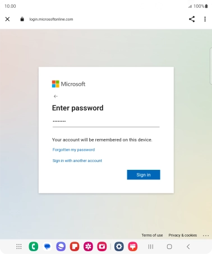Close the browser tab with X icon

pyautogui.click(x=7, y=19)
